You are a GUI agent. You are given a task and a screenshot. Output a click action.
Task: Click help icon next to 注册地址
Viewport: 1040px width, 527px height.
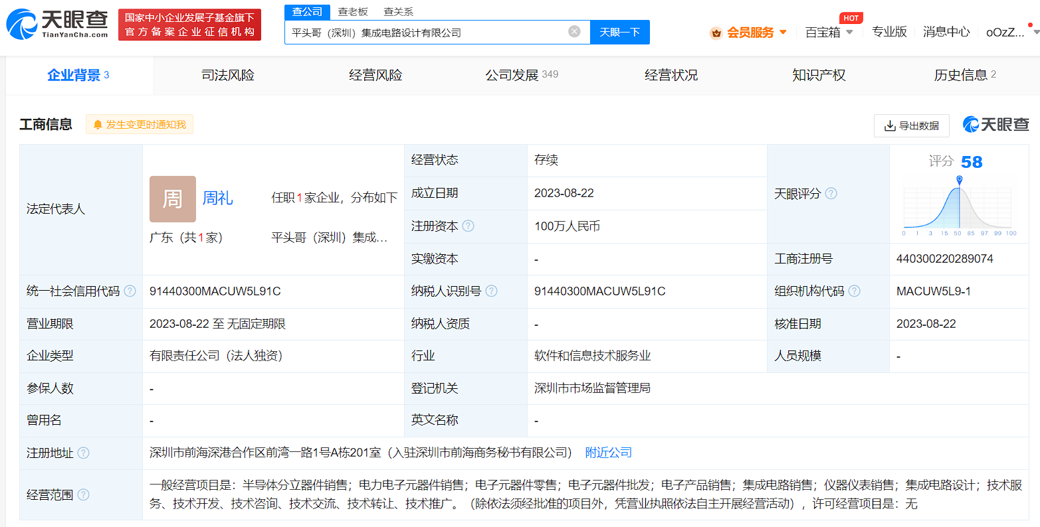coord(84,453)
